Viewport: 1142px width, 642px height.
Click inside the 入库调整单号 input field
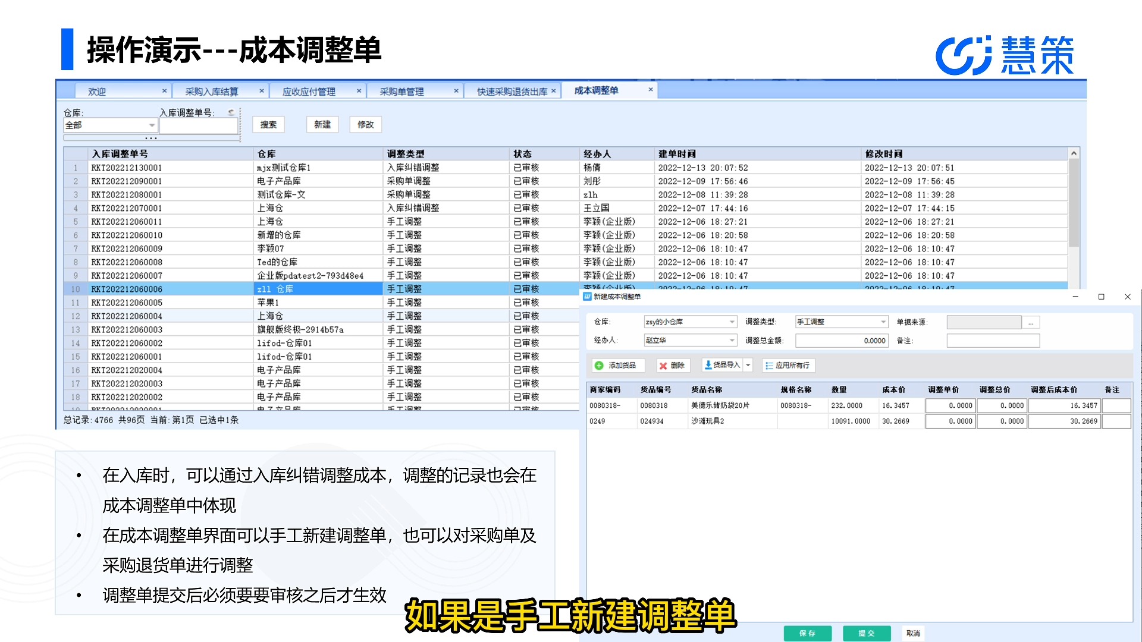pyautogui.click(x=198, y=125)
